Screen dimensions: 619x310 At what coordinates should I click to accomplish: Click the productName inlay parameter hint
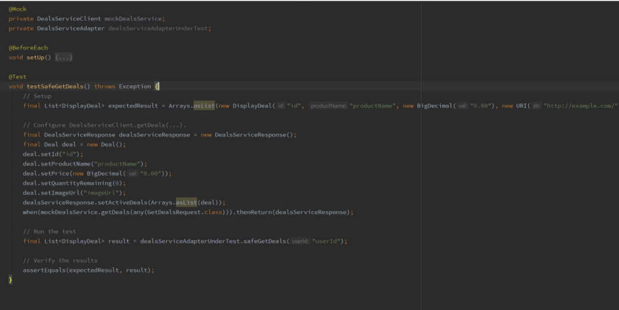coord(328,106)
